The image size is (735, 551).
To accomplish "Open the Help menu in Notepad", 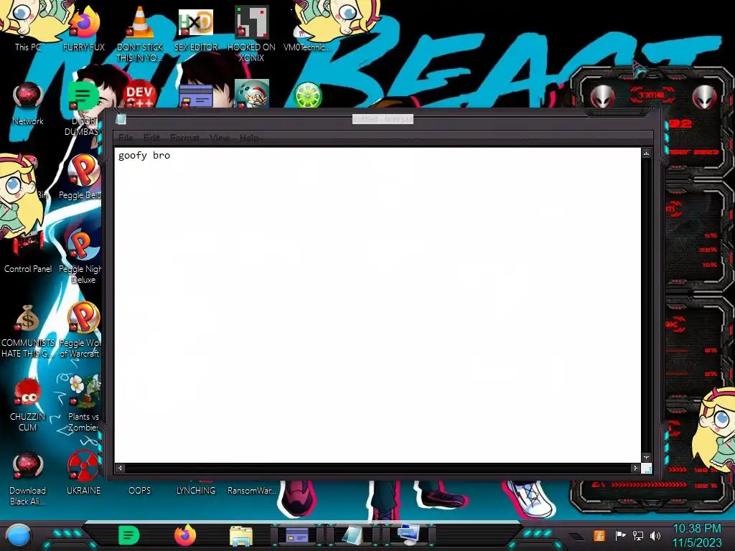I will [249, 138].
